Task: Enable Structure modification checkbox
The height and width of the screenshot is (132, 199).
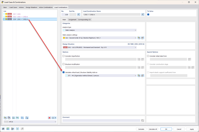Action: (64, 64)
